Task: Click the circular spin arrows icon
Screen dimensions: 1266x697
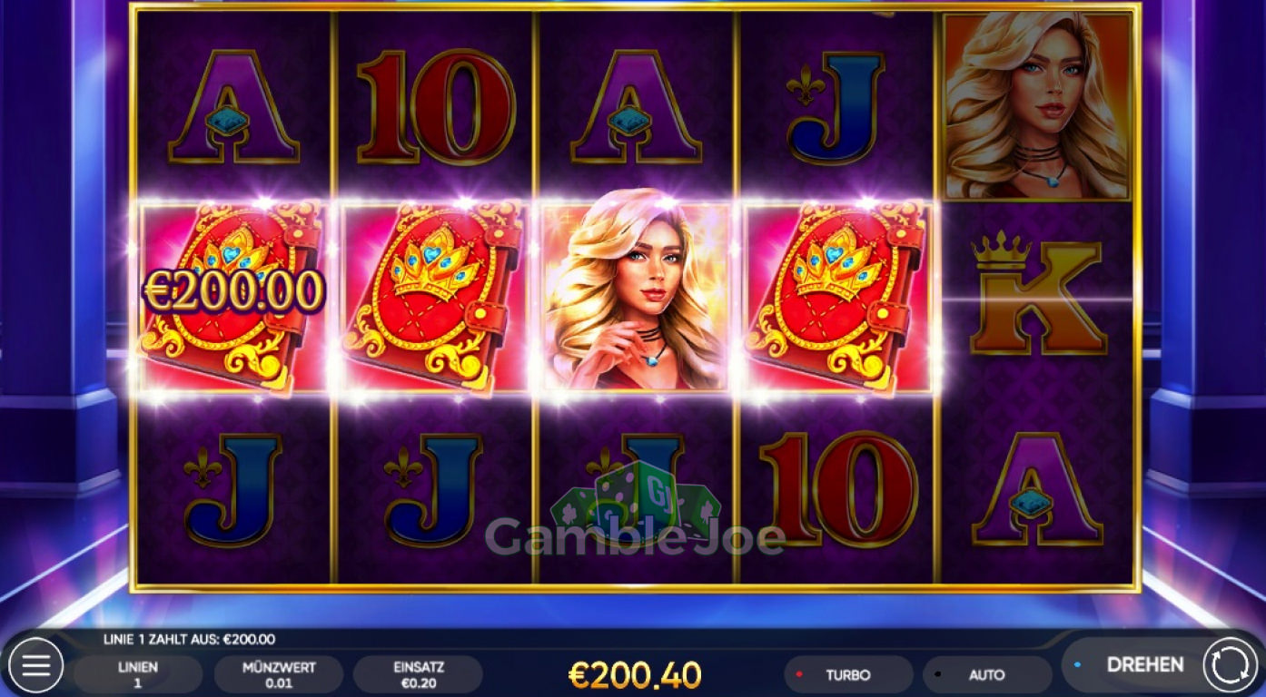Action: 1230,666
